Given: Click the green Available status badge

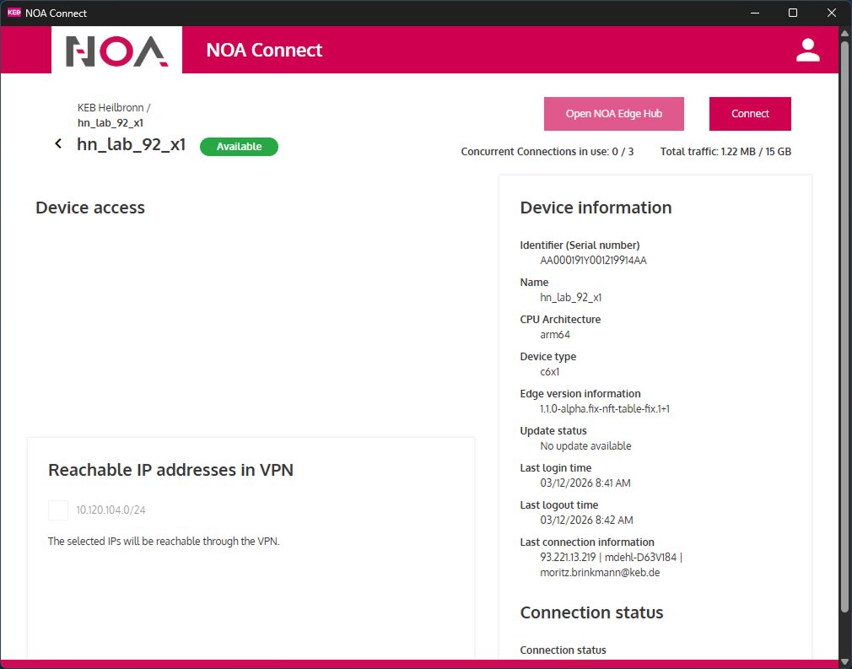Looking at the screenshot, I should (239, 147).
